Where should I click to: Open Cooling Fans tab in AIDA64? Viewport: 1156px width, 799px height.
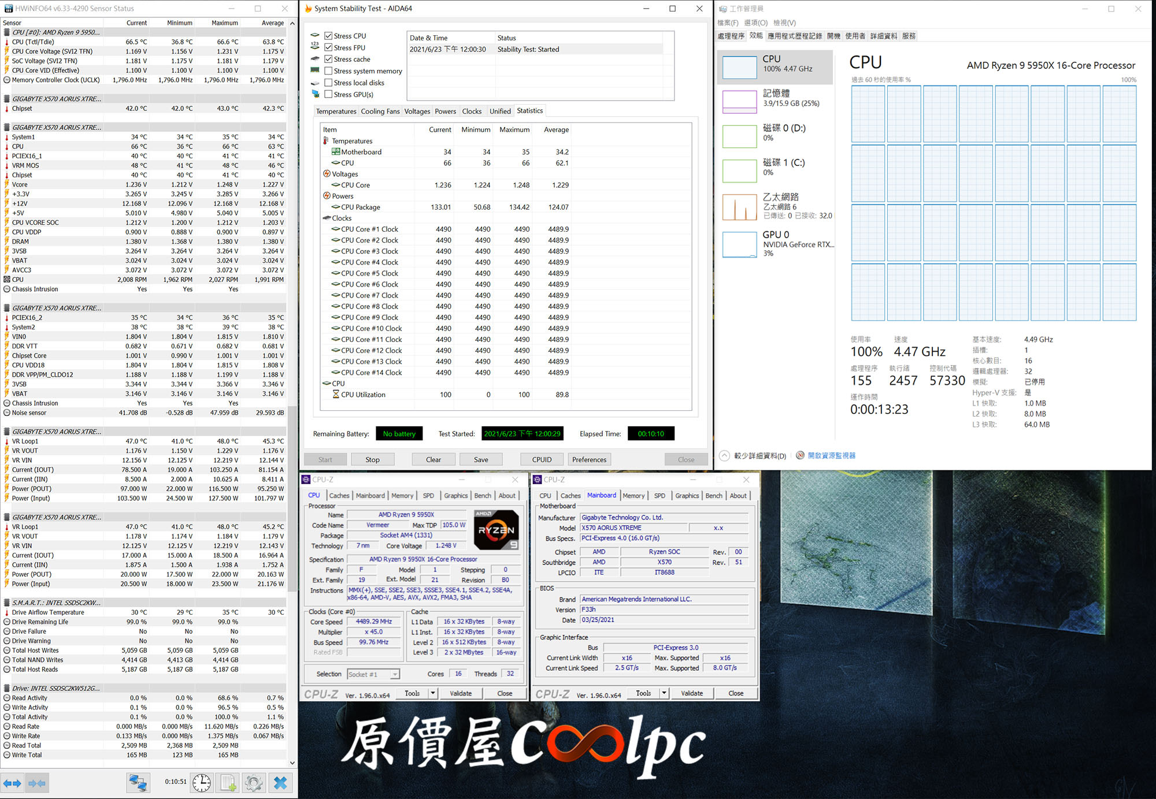[380, 111]
